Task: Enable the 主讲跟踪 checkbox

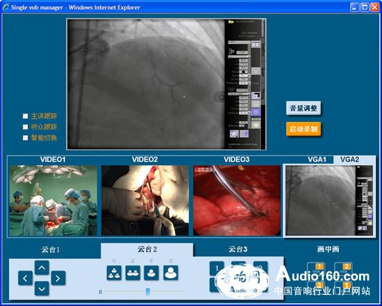Action: 25,116
